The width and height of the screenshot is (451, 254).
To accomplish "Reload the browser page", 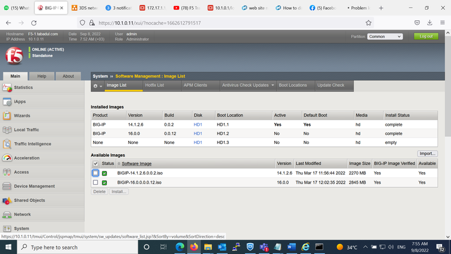I will [x=34, y=23].
